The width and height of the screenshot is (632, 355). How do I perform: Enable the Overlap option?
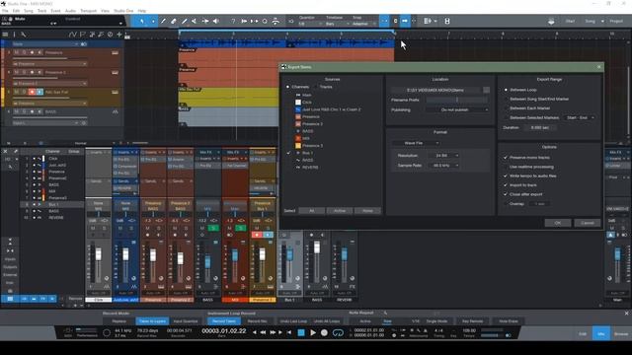point(506,204)
